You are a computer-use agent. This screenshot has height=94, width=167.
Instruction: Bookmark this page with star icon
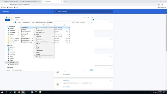coord(159,5)
